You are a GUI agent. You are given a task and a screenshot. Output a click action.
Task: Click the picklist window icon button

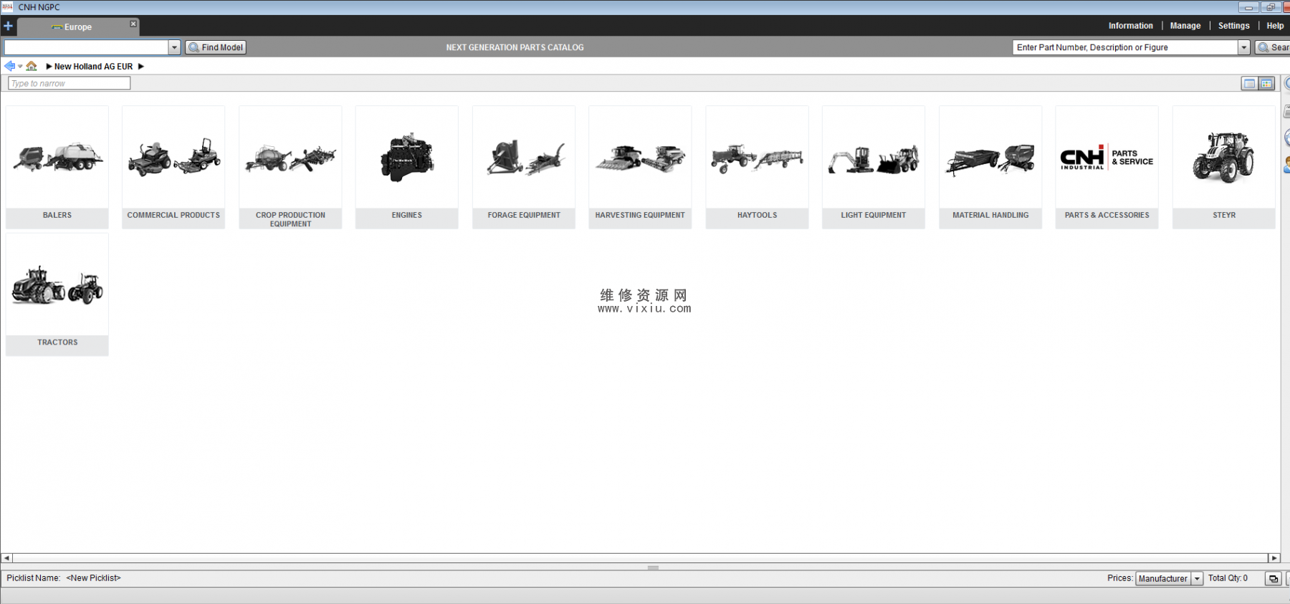(x=1273, y=579)
